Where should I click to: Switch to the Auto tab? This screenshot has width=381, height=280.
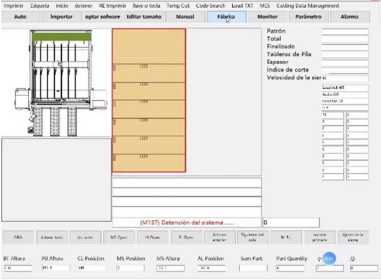tap(20, 17)
